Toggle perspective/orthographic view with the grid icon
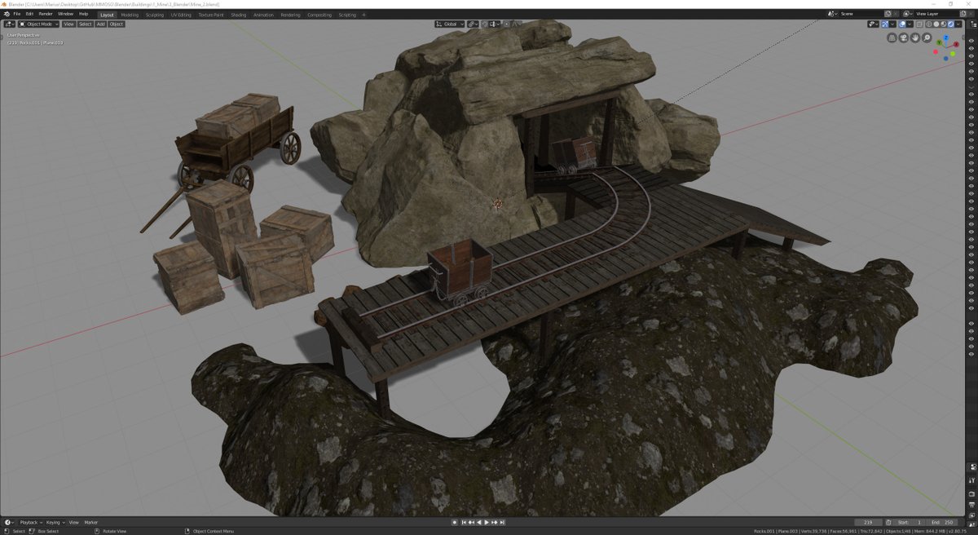The image size is (978, 535). pyautogui.click(x=892, y=38)
